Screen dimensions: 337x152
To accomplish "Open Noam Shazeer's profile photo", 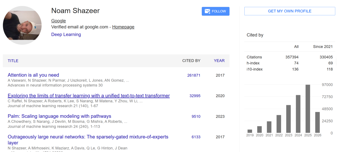I will click(x=22, y=25).
